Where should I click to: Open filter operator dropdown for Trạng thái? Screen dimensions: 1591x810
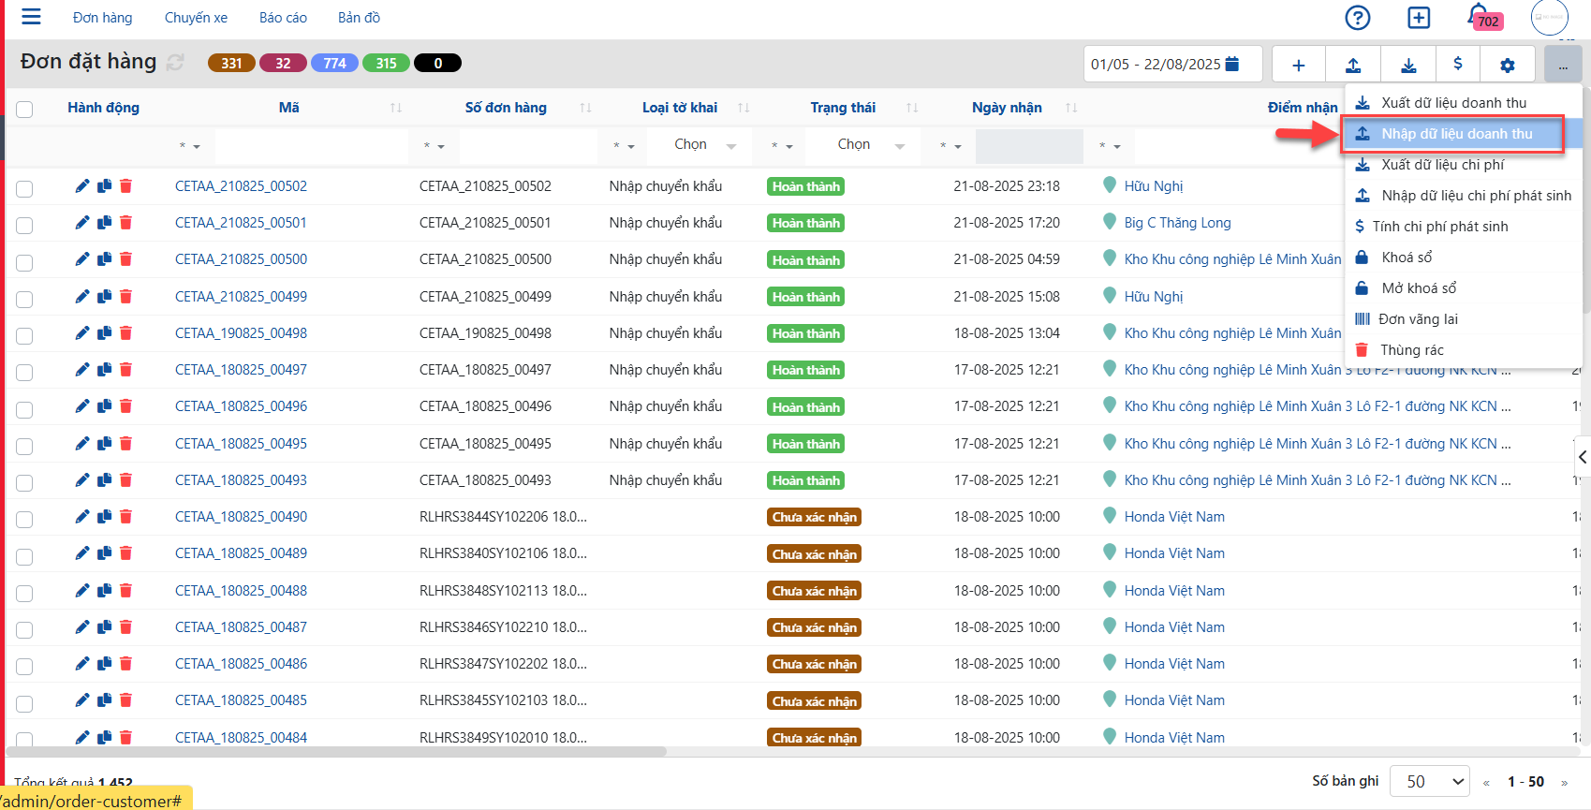point(782,146)
